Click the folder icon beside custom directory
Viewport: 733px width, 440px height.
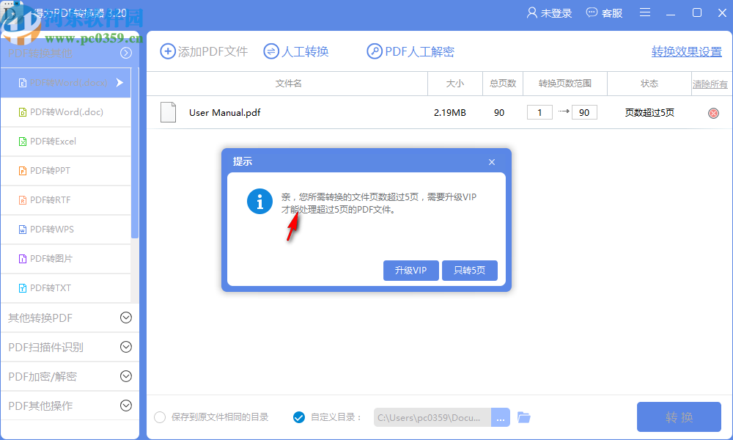pyautogui.click(x=523, y=417)
